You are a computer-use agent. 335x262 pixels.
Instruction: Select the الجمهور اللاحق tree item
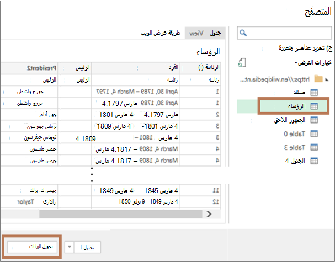click(290, 120)
